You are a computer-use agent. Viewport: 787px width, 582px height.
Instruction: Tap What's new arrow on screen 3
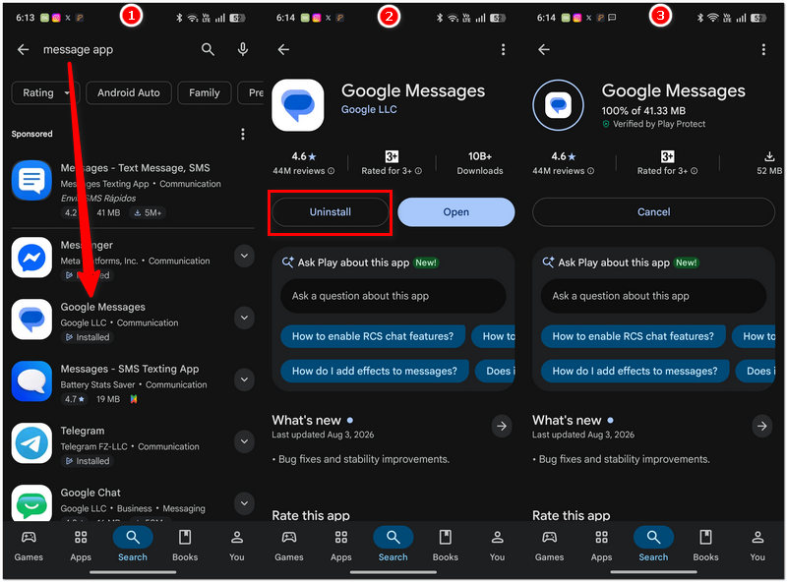761,427
